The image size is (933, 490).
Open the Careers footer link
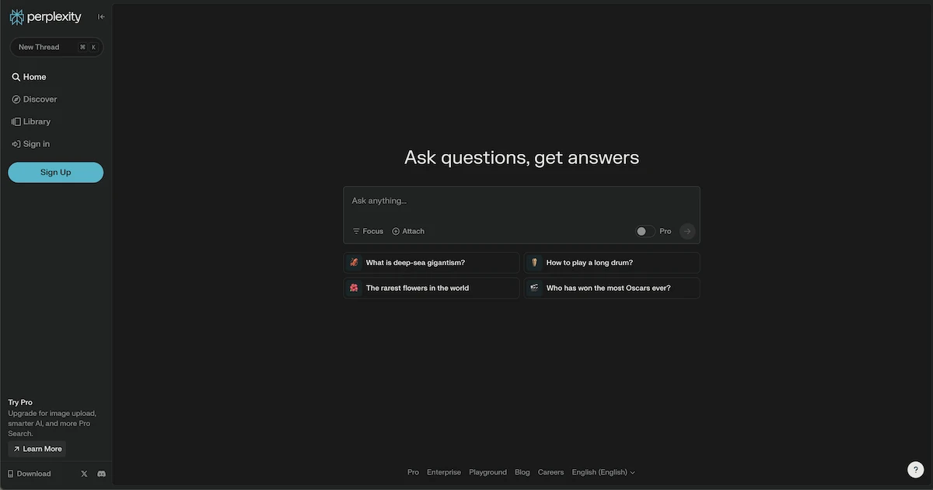click(550, 472)
